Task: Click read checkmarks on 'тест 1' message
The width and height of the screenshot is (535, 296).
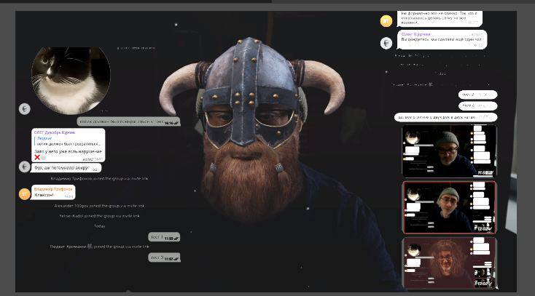Action: click(176, 239)
